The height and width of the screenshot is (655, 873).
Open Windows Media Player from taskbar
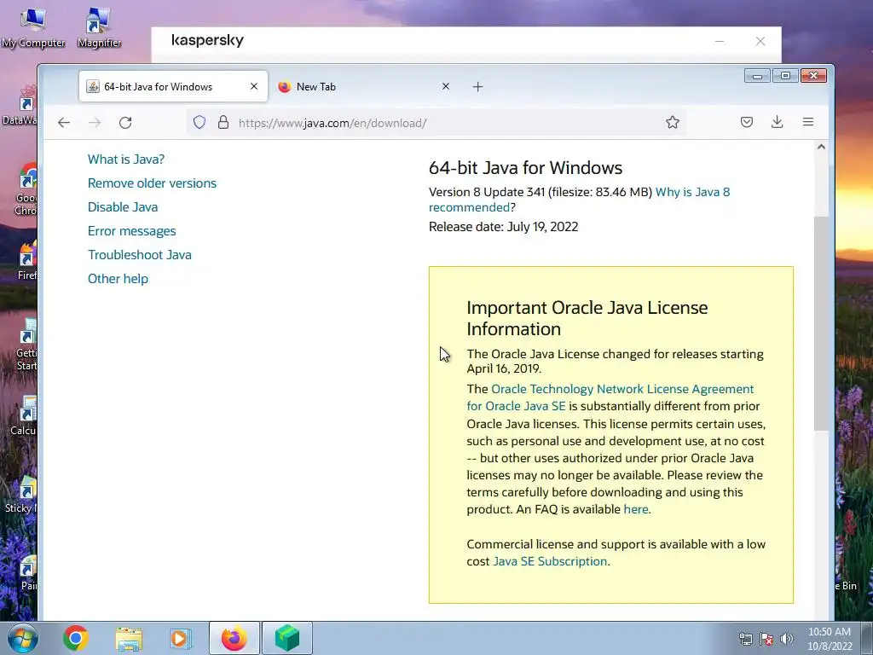(x=180, y=638)
